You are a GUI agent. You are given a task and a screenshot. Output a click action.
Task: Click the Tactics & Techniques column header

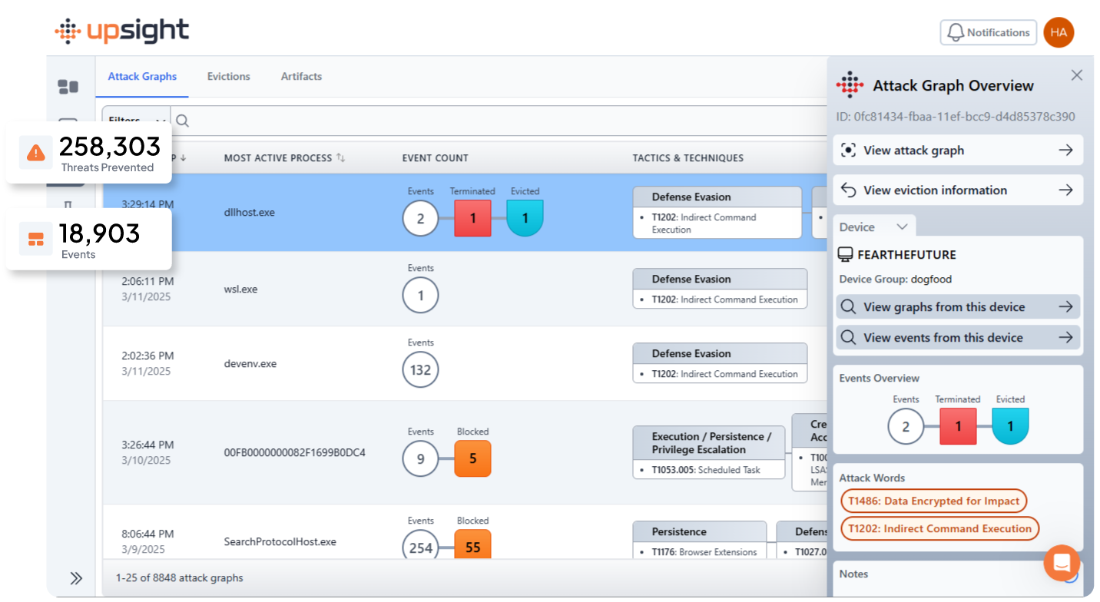(x=687, y=158)
